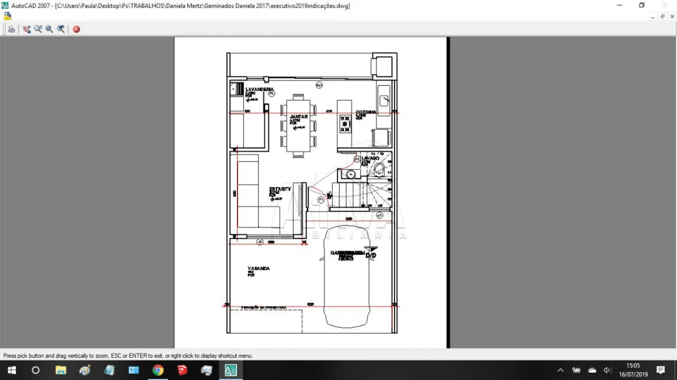Click the Zoom Original tool

pyautogui.click(x=61, y=29)
